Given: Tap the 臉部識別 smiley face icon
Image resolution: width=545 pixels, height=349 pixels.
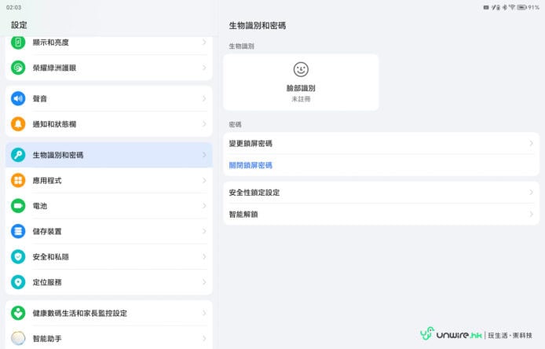Looking at the screenshot, I should click(x=301, y=70).
